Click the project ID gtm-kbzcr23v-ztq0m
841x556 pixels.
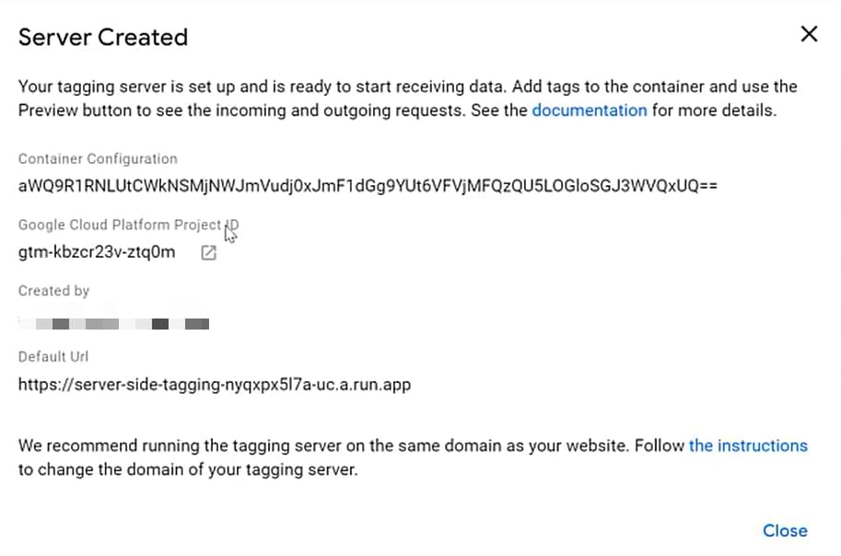95,252
